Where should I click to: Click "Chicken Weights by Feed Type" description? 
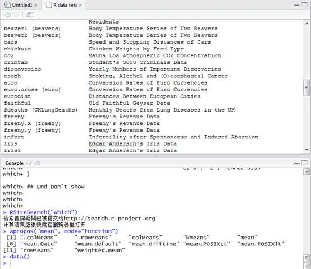[136, 49]
